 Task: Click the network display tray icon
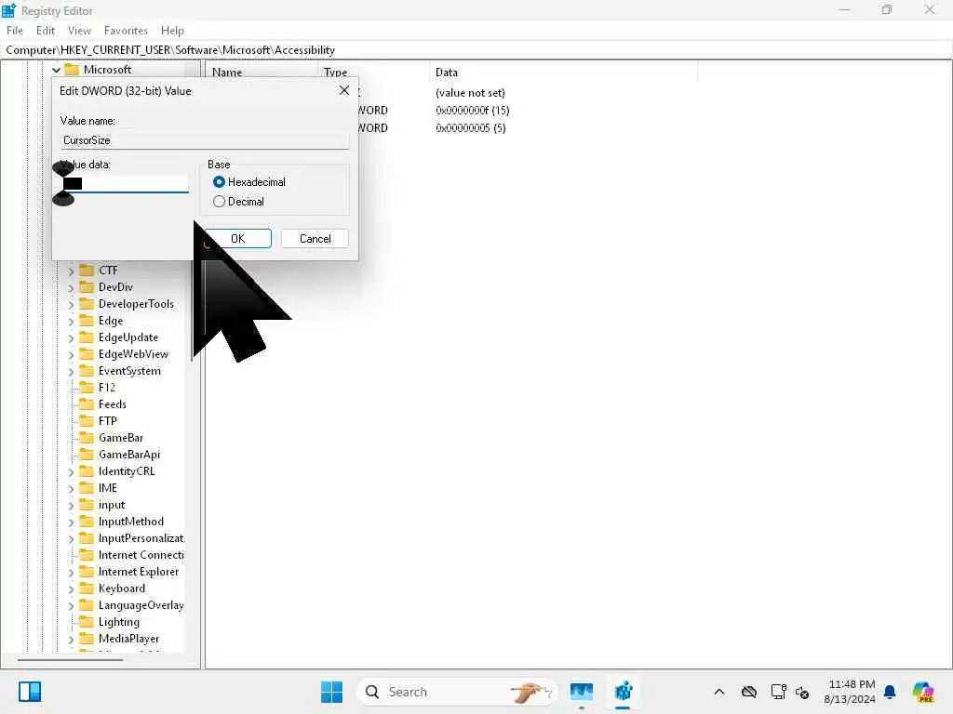778,692
